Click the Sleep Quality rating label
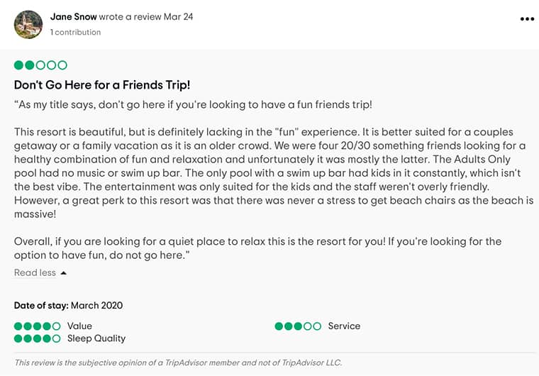This screenshot has height=376, width=539. (96, 338)
